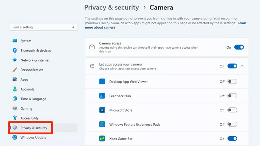
Task: Click the Xbox Game Bar label
Action: tap(121, 139)
